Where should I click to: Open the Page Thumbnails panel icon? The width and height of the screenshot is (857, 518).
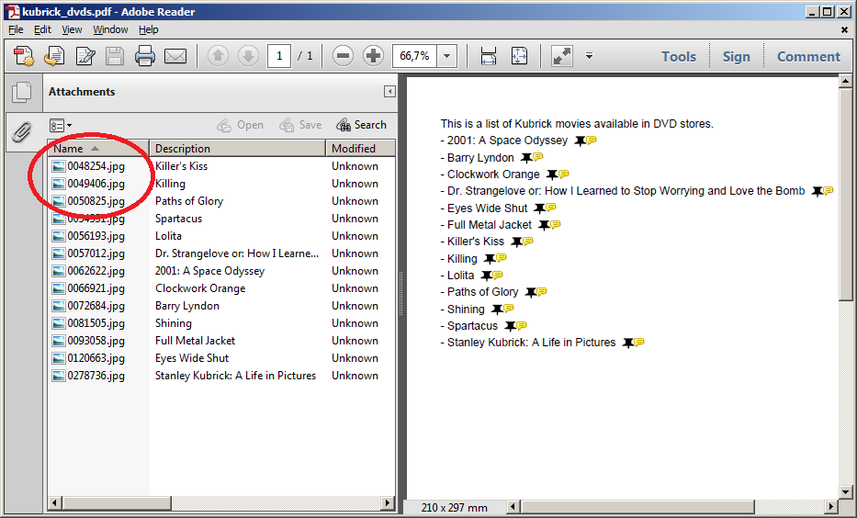tap(21, 93)
